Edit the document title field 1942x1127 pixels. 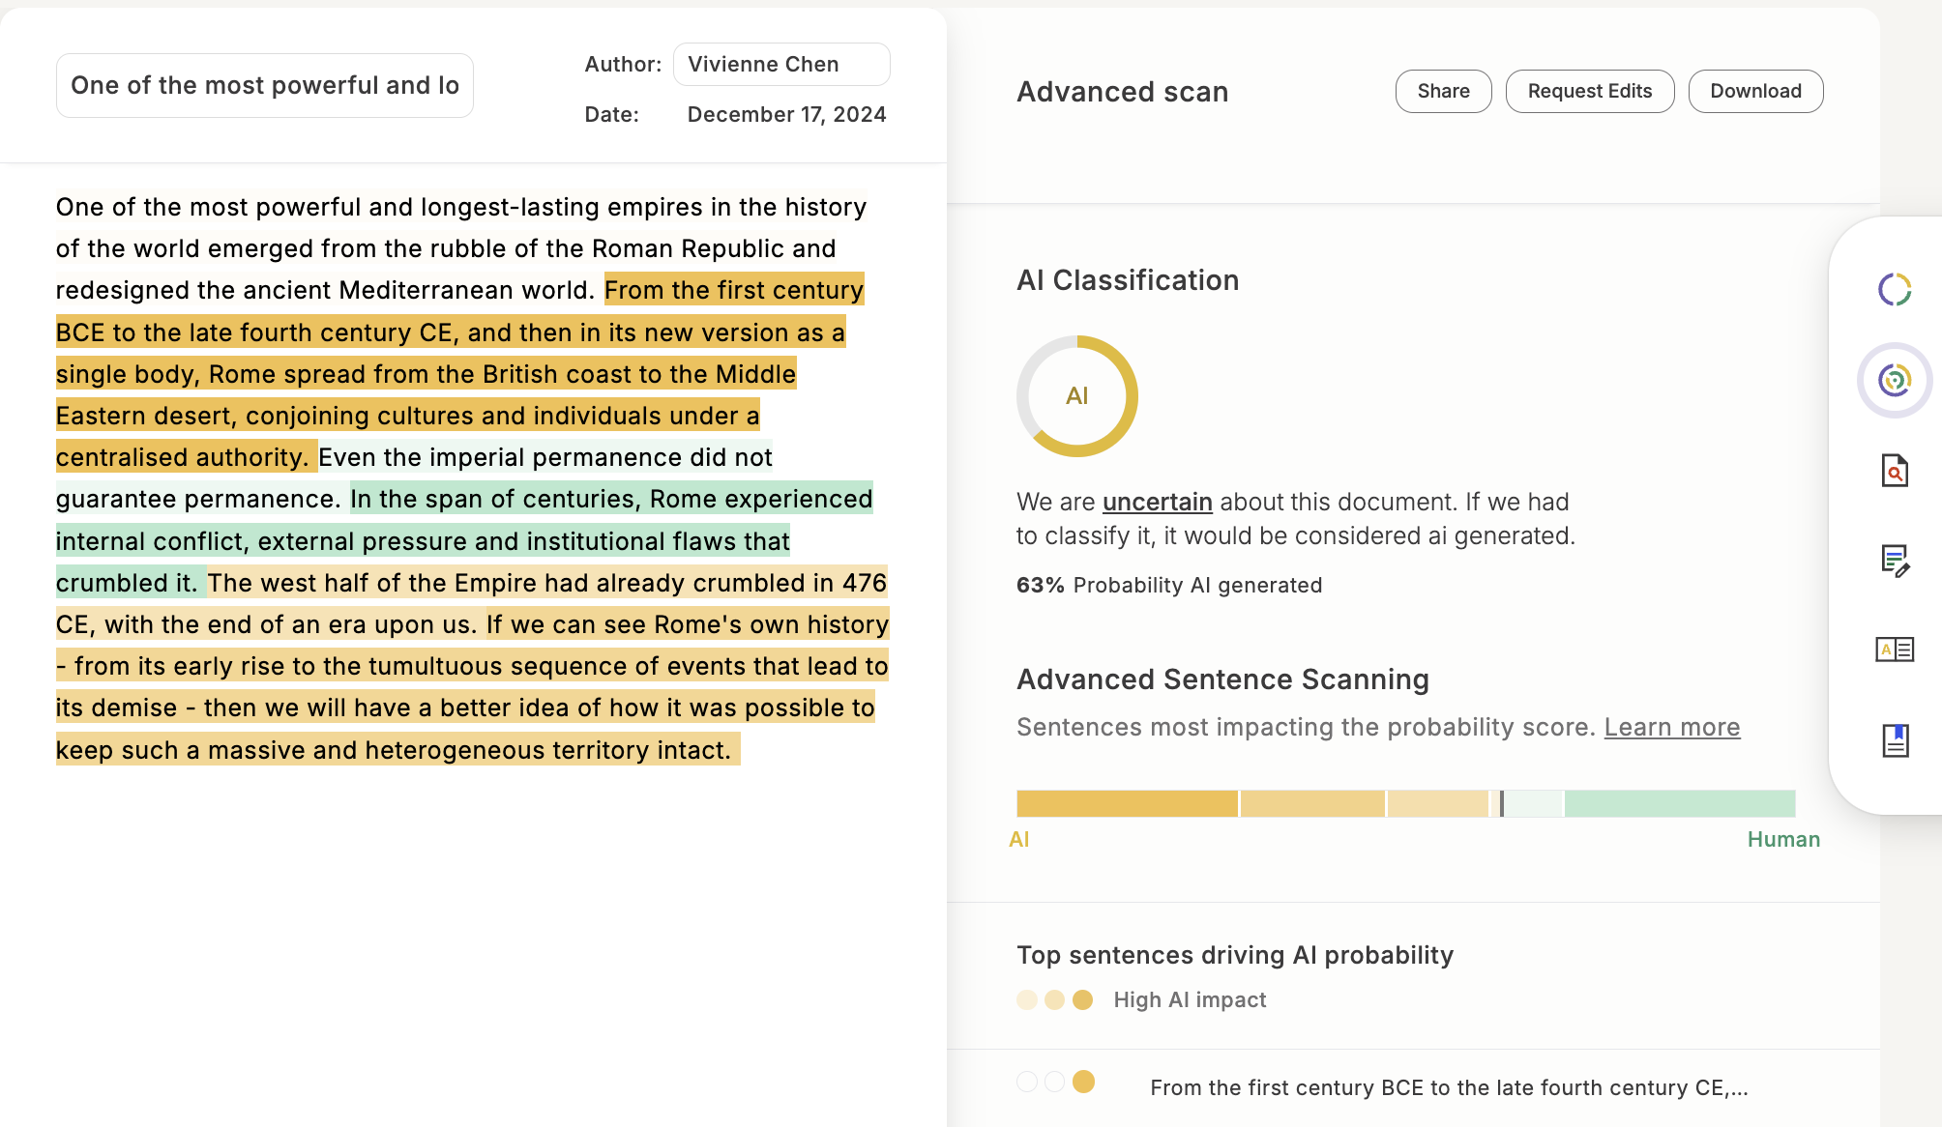(x=264, y=85)
